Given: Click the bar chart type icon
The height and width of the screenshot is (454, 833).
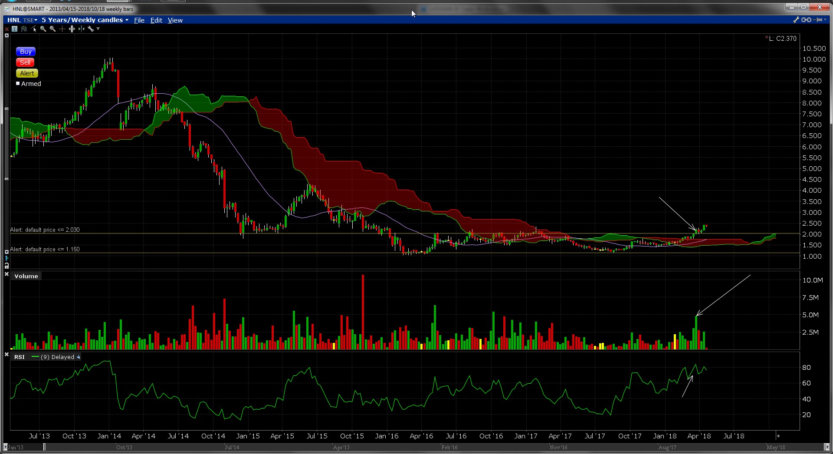Looking at the screenshot, I should (24, 29).
